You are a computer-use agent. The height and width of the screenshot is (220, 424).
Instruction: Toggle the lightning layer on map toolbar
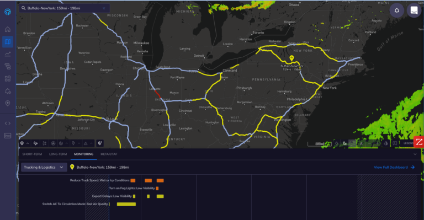73,143
